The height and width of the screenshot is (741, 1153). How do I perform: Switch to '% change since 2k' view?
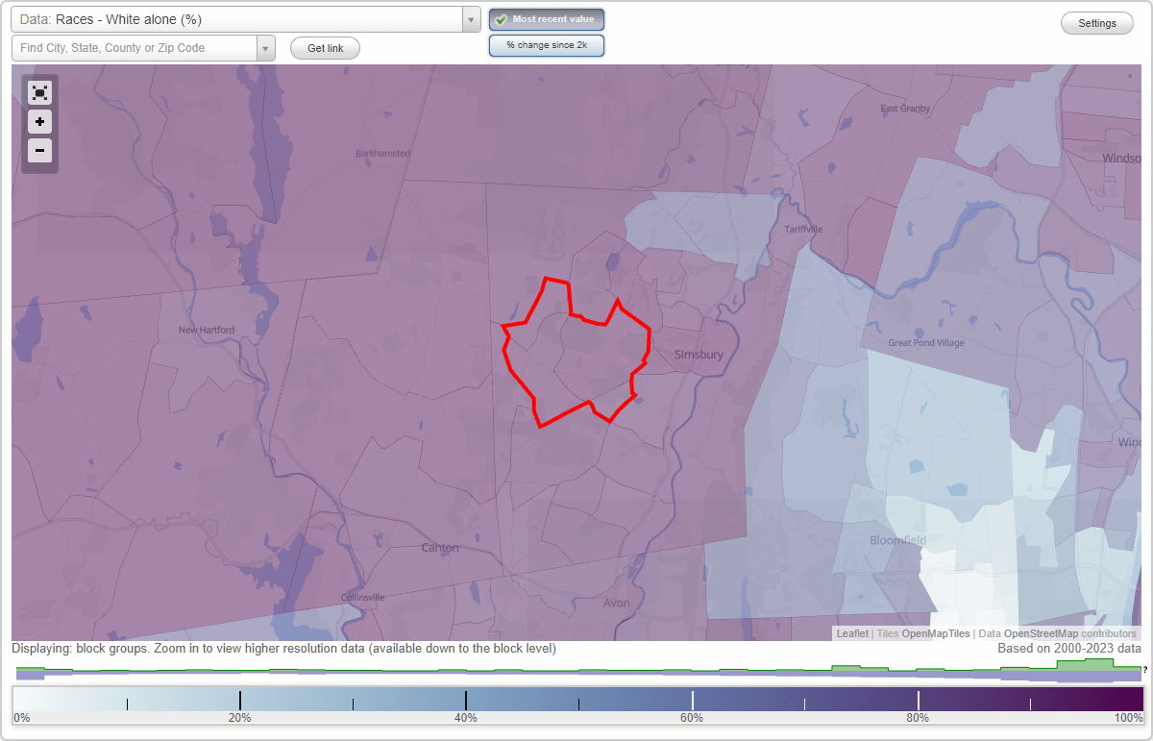[x=546, y=44]
